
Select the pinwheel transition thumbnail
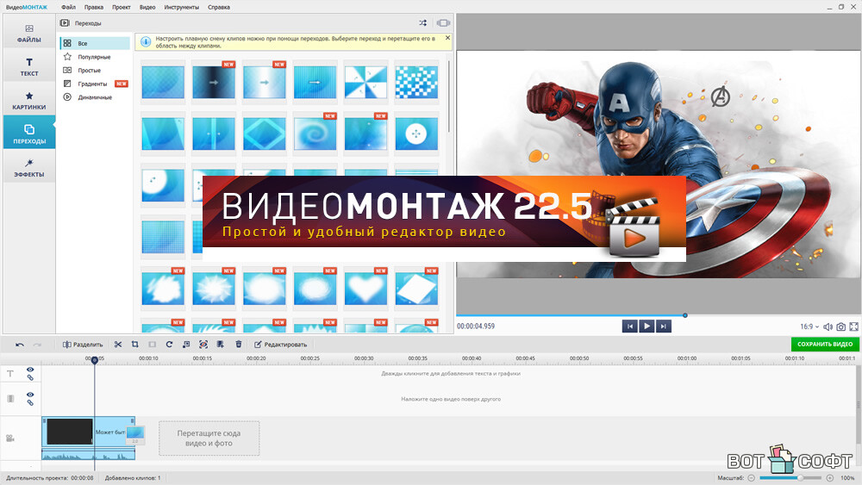click(x=365, y=83)
